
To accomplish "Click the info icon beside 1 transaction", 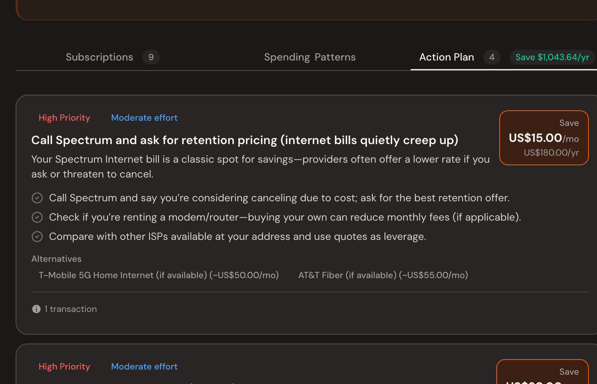I will (36, 309).
